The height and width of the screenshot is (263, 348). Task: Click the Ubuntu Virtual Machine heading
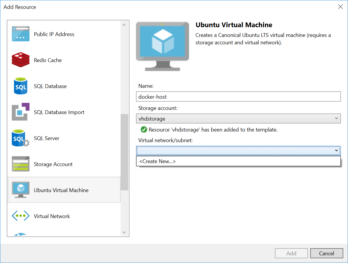(234, 25)
